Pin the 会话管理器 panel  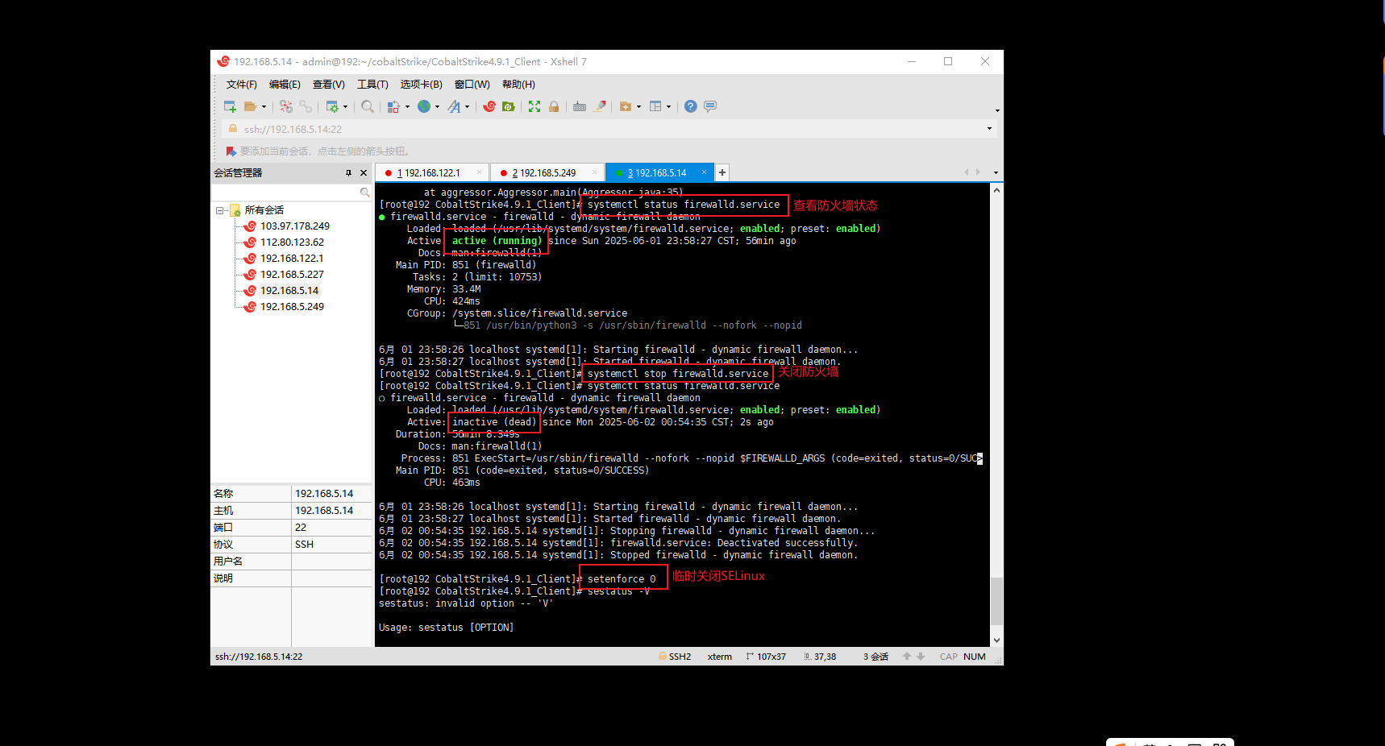[x=348, y=173]
